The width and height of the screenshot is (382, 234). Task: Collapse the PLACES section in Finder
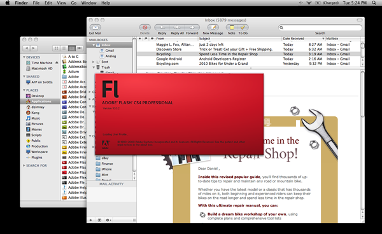point(24,90)
